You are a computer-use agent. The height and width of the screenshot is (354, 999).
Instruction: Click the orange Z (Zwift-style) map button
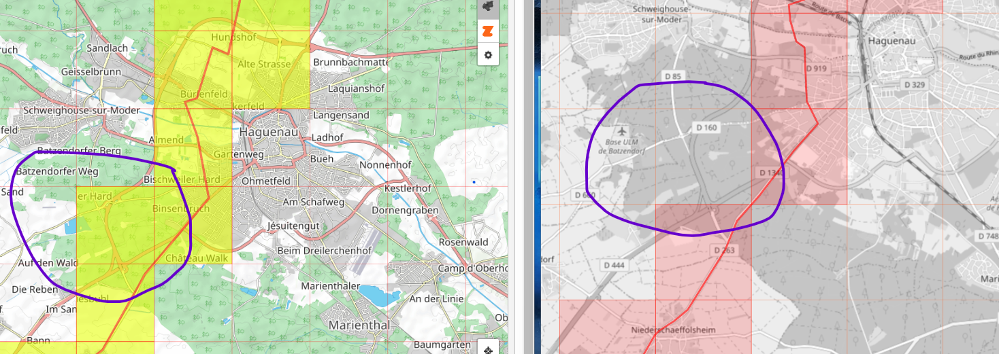point(488,31)
